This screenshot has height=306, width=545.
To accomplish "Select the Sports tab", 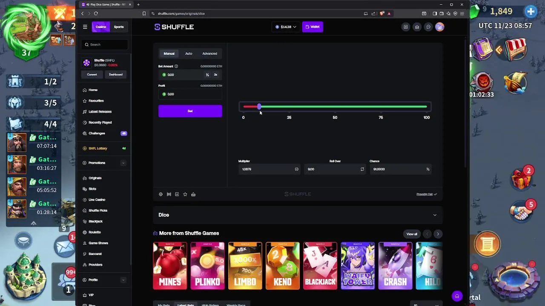I will point(119,27).
